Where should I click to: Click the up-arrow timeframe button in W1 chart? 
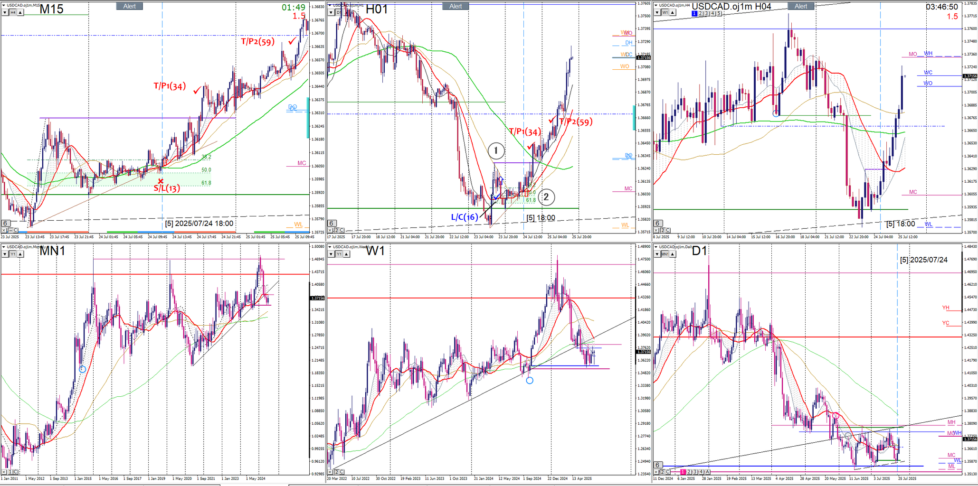click(x=347, y=254)
